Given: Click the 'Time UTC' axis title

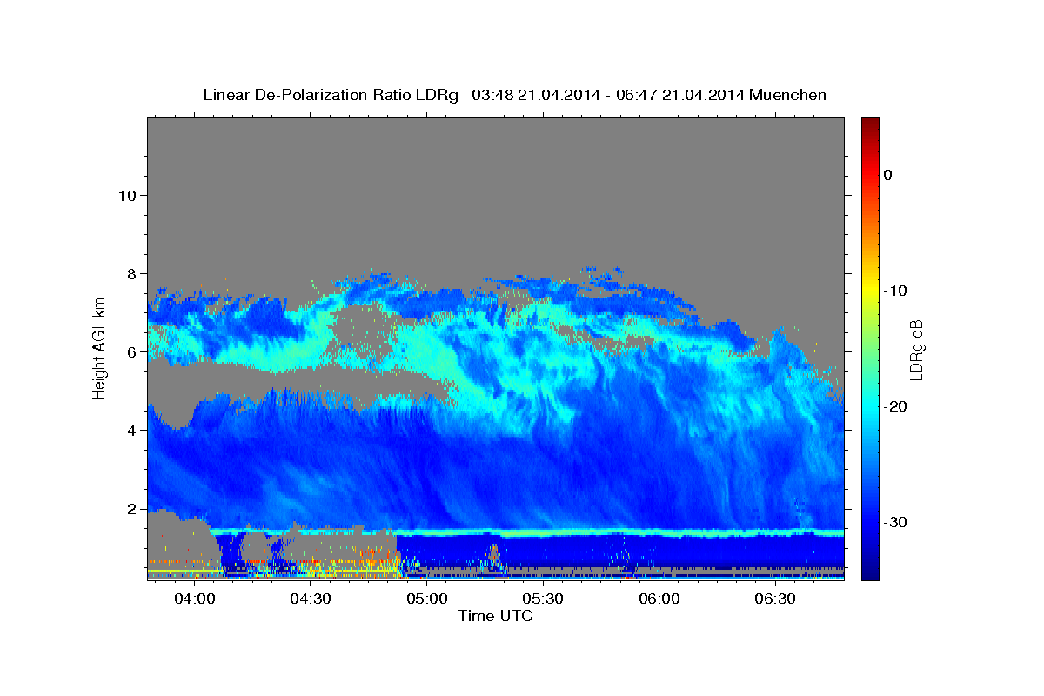Looking at the screenshot, I should [495, 616].
